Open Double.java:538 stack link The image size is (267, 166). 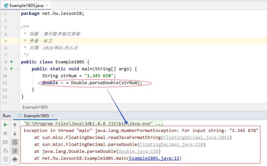pos(138,151)
